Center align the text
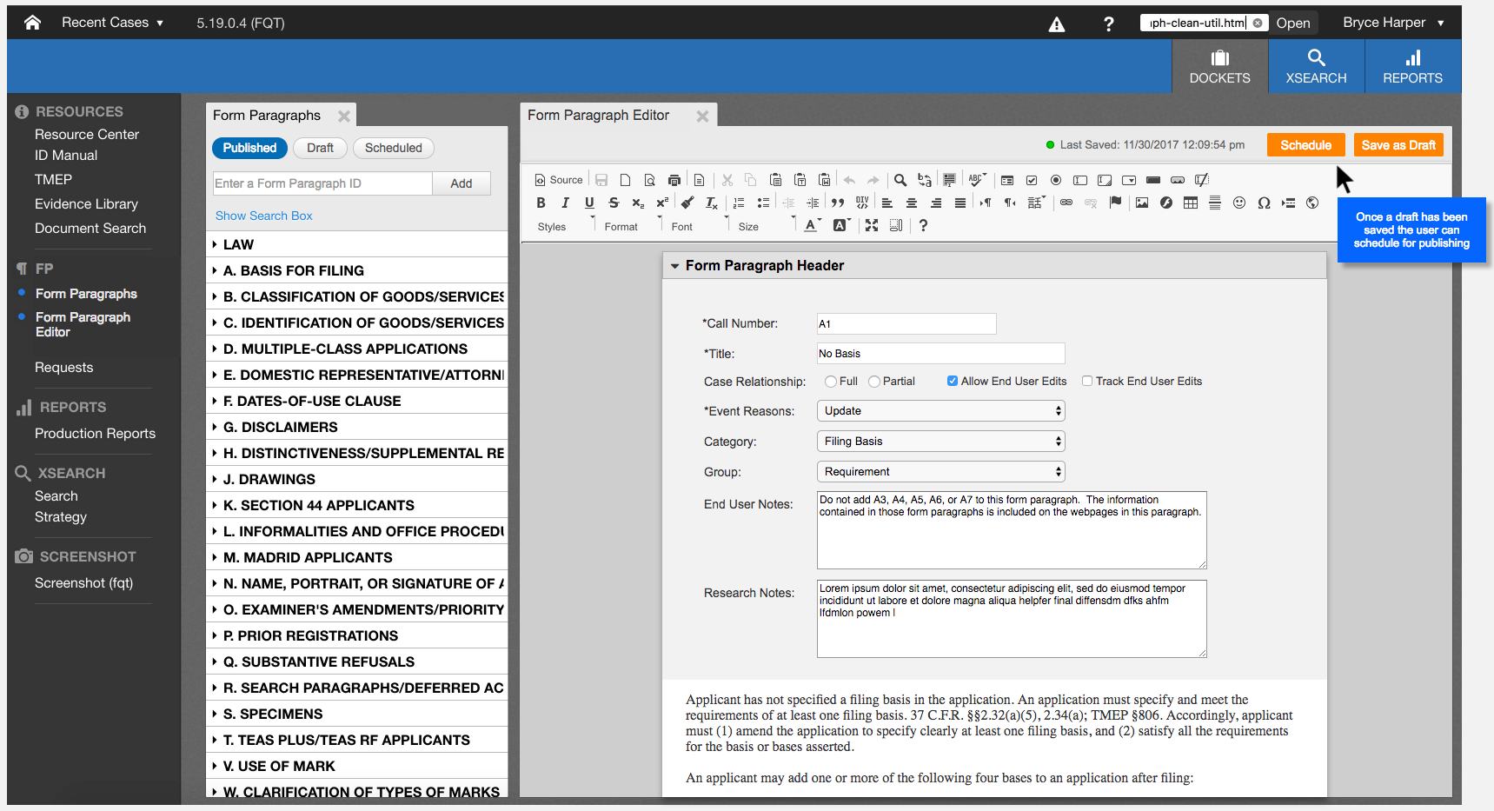 tap(912, 203)
